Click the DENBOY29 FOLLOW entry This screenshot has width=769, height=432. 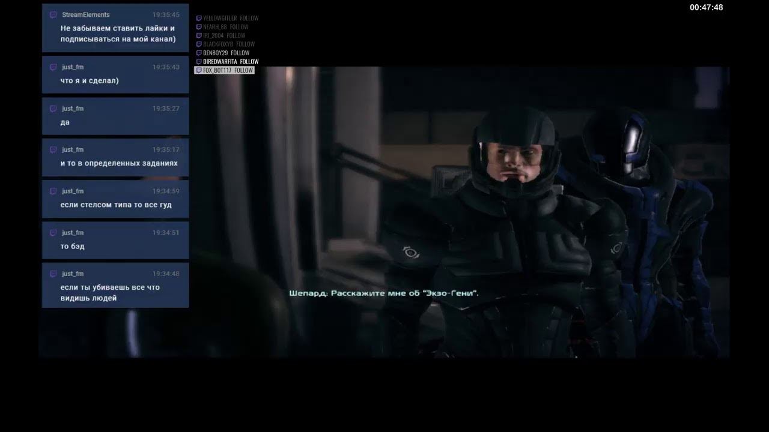[x=223, y=53]
